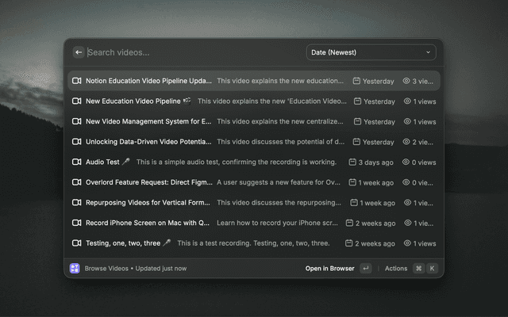The height and width of the screenshot is (317, 508).
Task: Click the back arrow button
Action: pyautogui.click(x=79, y=52)
